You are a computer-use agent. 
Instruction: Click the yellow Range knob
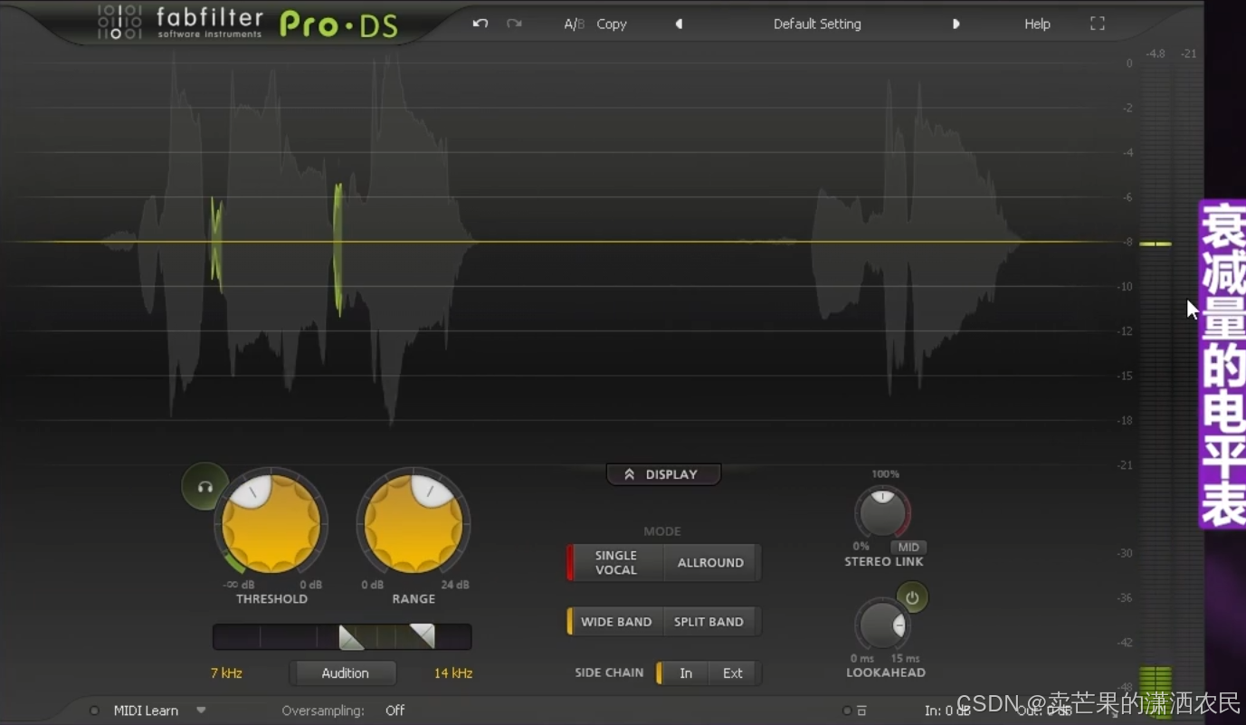pos(414,524)
